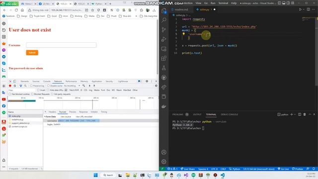
Task: Open the Response request tab
Action: click(83, 112)
